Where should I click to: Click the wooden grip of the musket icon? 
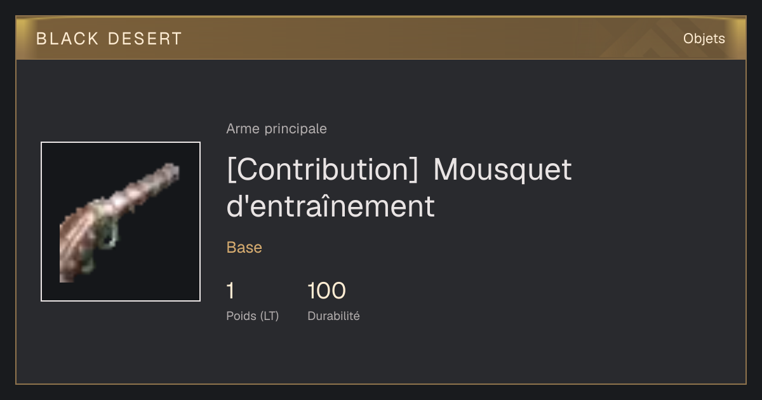[76, 244]
